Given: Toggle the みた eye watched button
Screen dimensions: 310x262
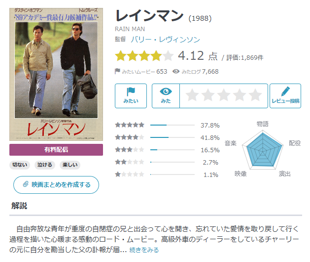Looking at the screenshot, I should pyautogui.click(x=166, y=96).
